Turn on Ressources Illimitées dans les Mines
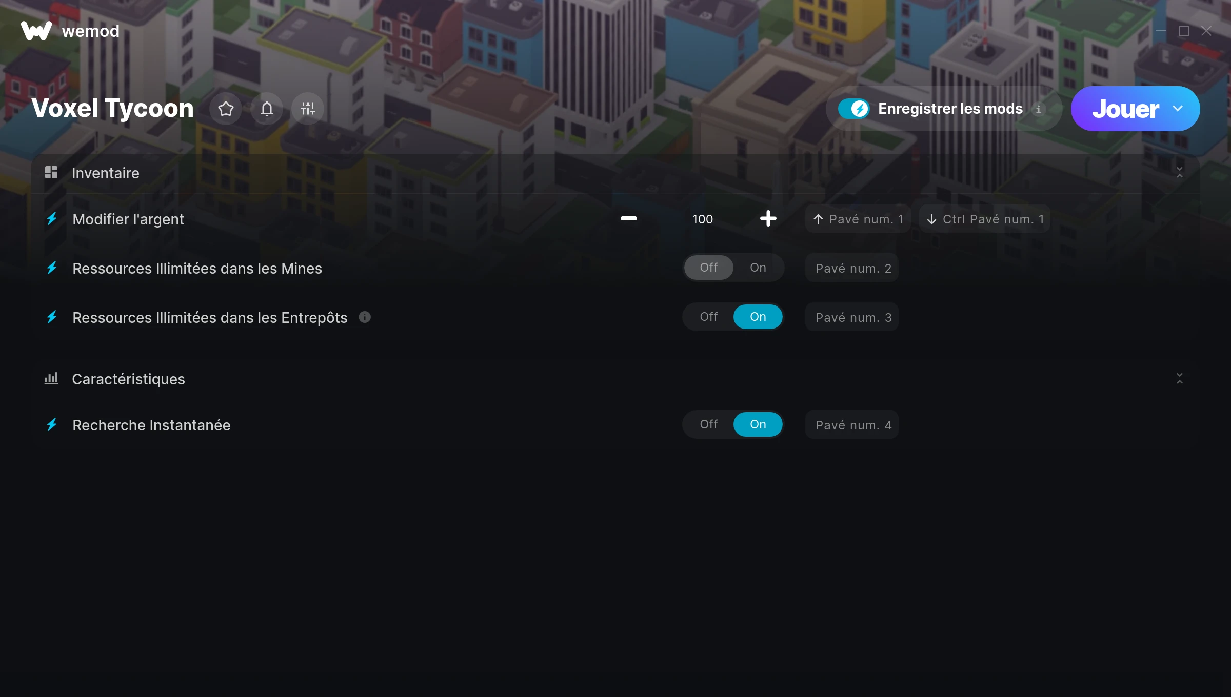Image resolution: width=1231 pixels, height=697 pixels. 758,268
